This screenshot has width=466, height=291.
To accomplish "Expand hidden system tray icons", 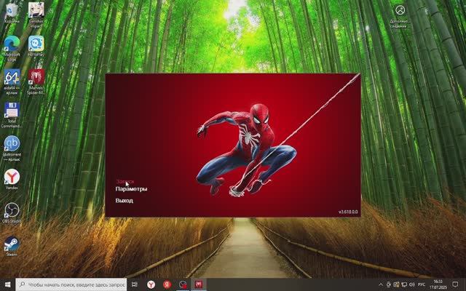I will (381, 284).
